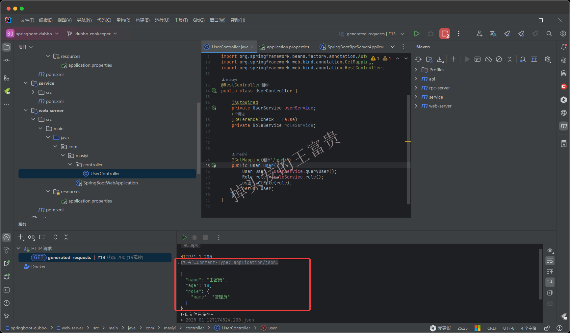
Task: Open Code With Me add-user icon
Action: click(x=479, y=34)
